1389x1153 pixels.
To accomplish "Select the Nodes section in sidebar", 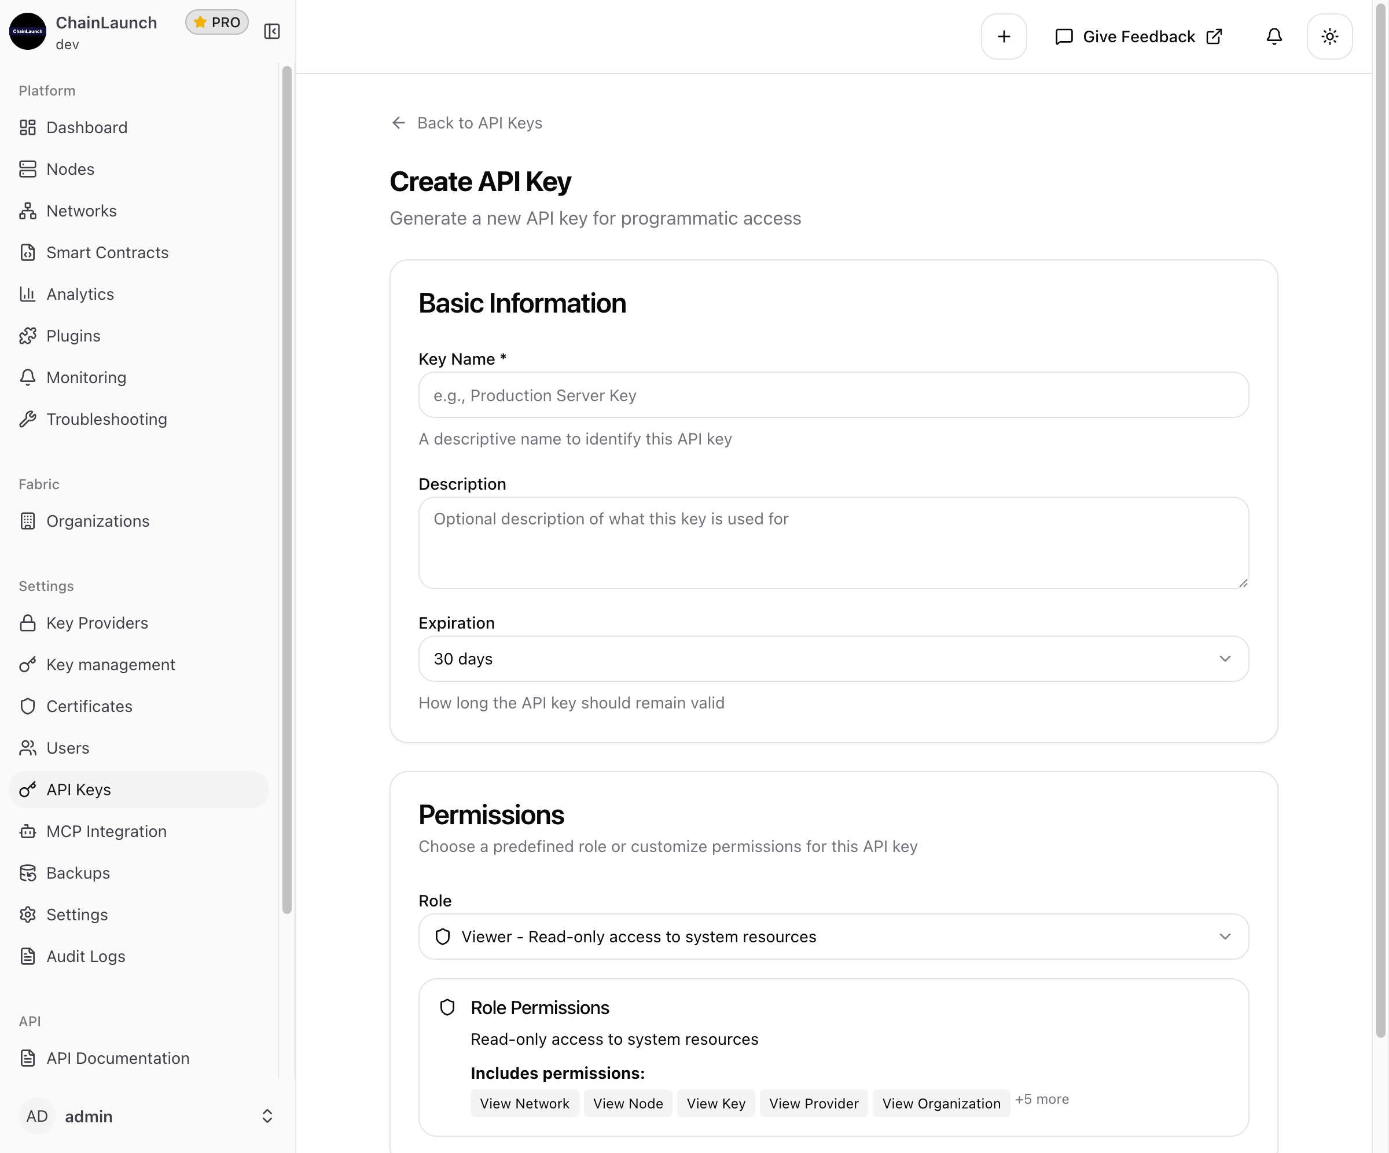I will pos(70,168).
